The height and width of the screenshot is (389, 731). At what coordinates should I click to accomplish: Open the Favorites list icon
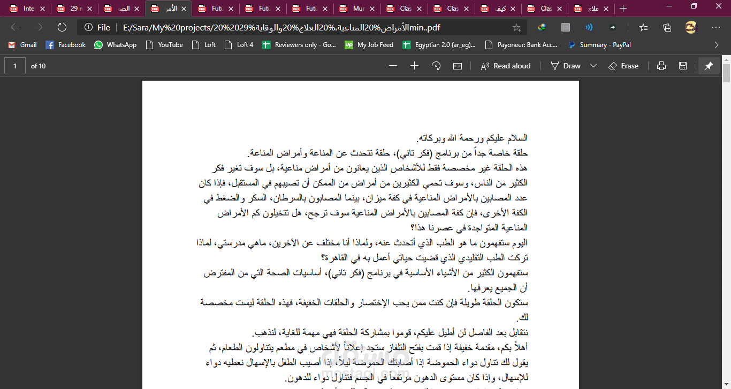[x=643, y=27]
